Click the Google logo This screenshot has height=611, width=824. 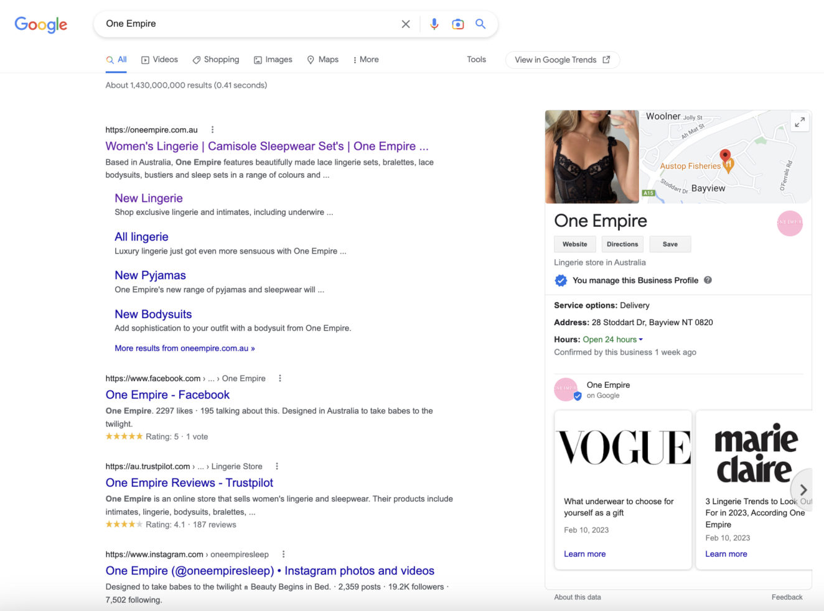pos(40,25)
